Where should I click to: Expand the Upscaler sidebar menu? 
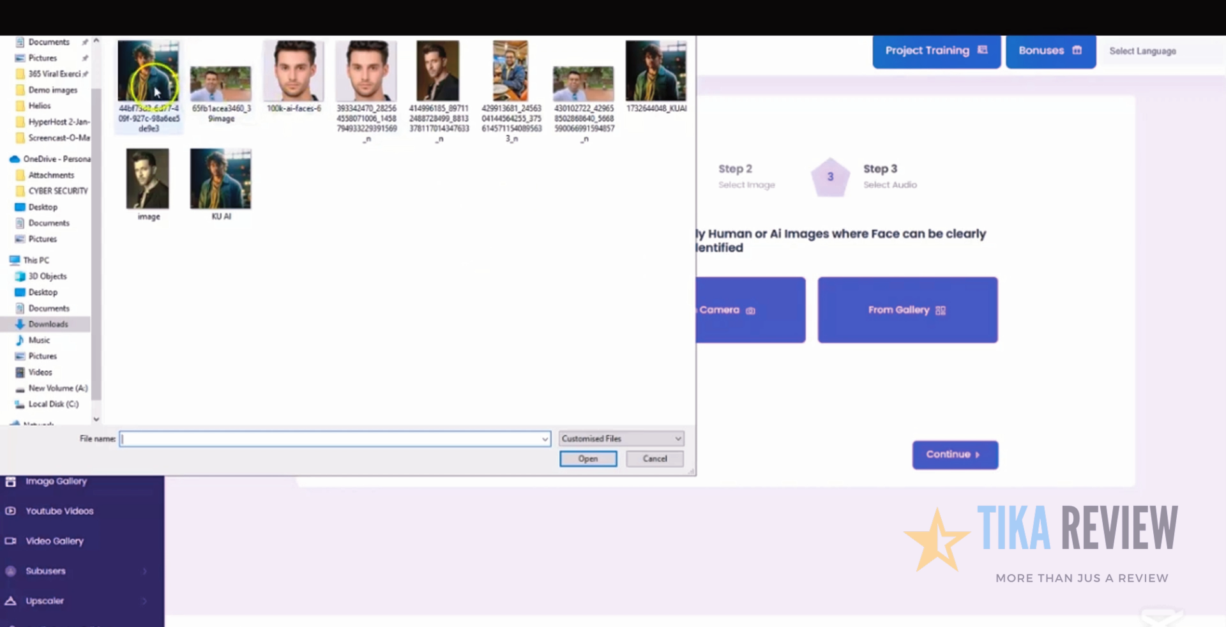click(77, 601)
